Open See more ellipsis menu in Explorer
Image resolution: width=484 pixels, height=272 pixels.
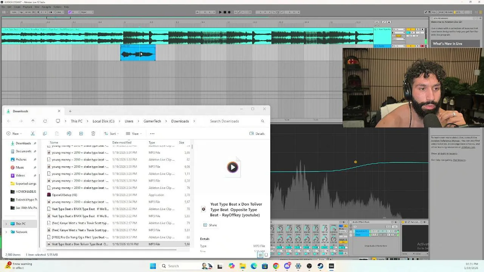(x=152, y=133)
